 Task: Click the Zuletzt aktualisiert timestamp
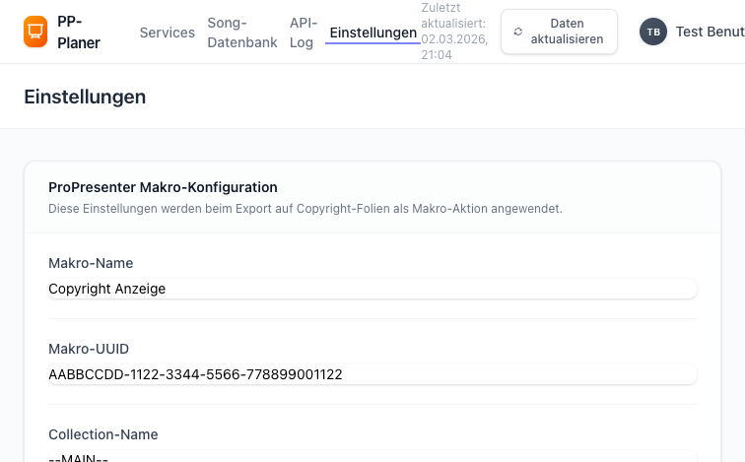pos(454,32)
